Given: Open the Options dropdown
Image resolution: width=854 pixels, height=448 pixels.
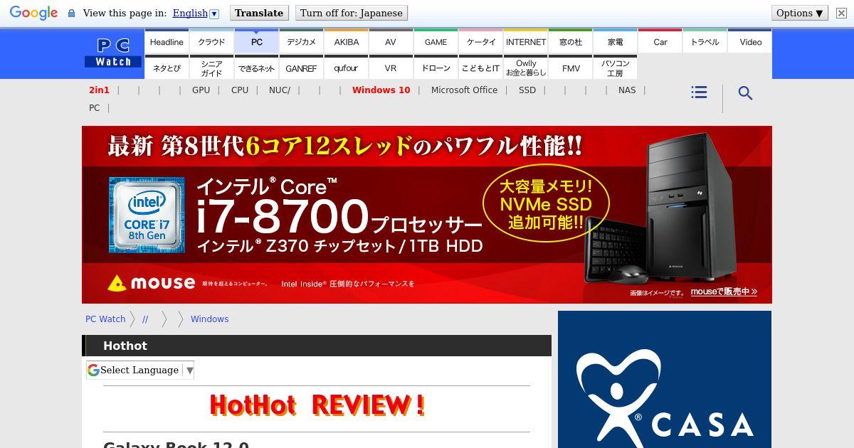Looking at the screenshot, I should click(x=800, y=13).
